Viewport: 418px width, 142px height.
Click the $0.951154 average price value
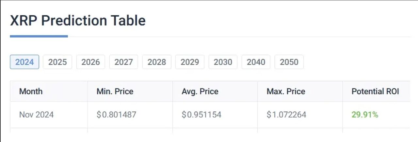point(201,115)
